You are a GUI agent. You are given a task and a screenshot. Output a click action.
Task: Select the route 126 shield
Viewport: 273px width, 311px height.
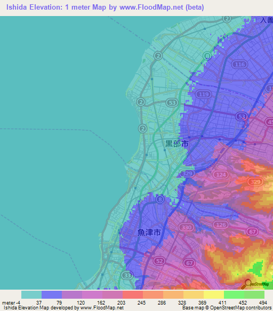(221, 225)
